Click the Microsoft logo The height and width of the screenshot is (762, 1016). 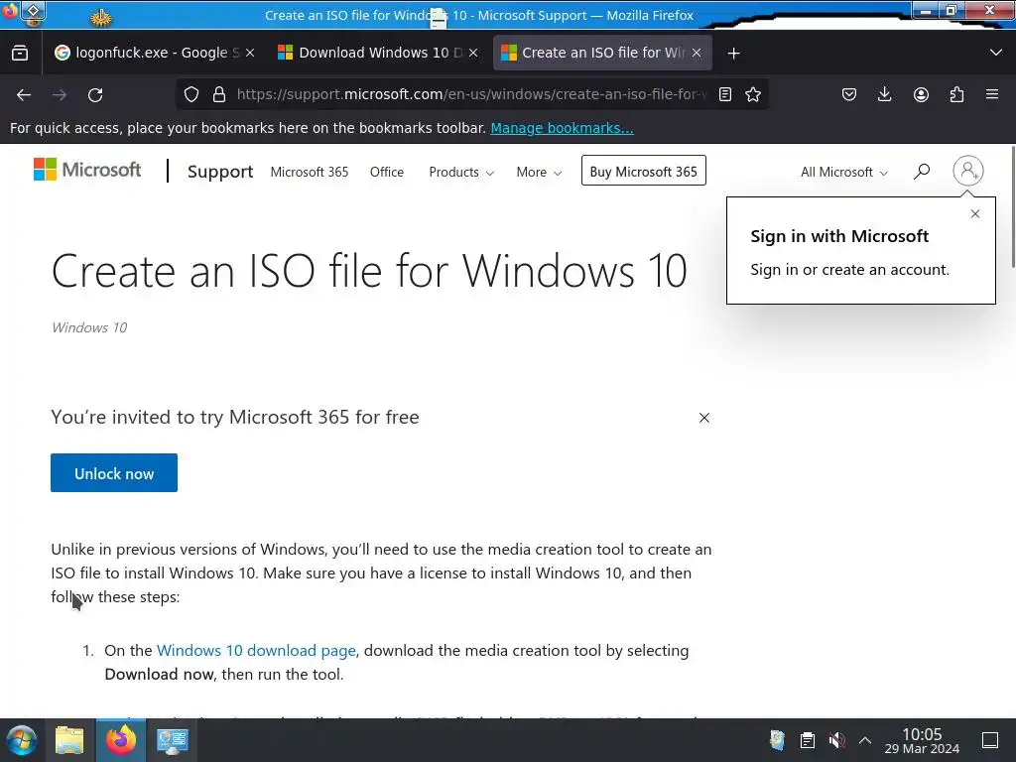[x=87, y=170]
